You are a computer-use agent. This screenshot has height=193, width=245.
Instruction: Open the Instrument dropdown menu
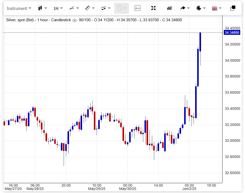(x=19, y=8)
